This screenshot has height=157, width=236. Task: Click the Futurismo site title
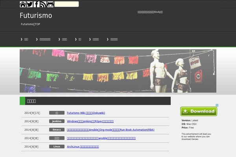point(36,15)
